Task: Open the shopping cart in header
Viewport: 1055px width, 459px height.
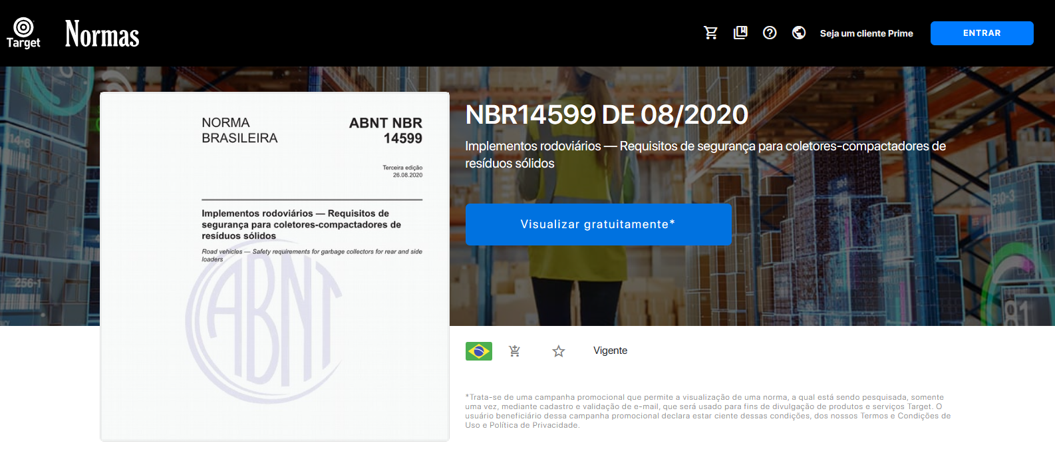Action: point(710,33)
